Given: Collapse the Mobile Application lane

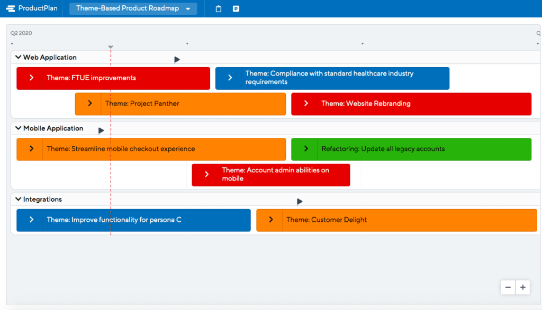Looking at the screenshot, I should pos(19,128).
